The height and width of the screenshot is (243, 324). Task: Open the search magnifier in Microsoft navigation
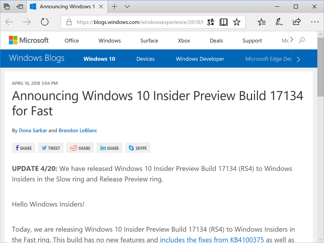[301, 40]
